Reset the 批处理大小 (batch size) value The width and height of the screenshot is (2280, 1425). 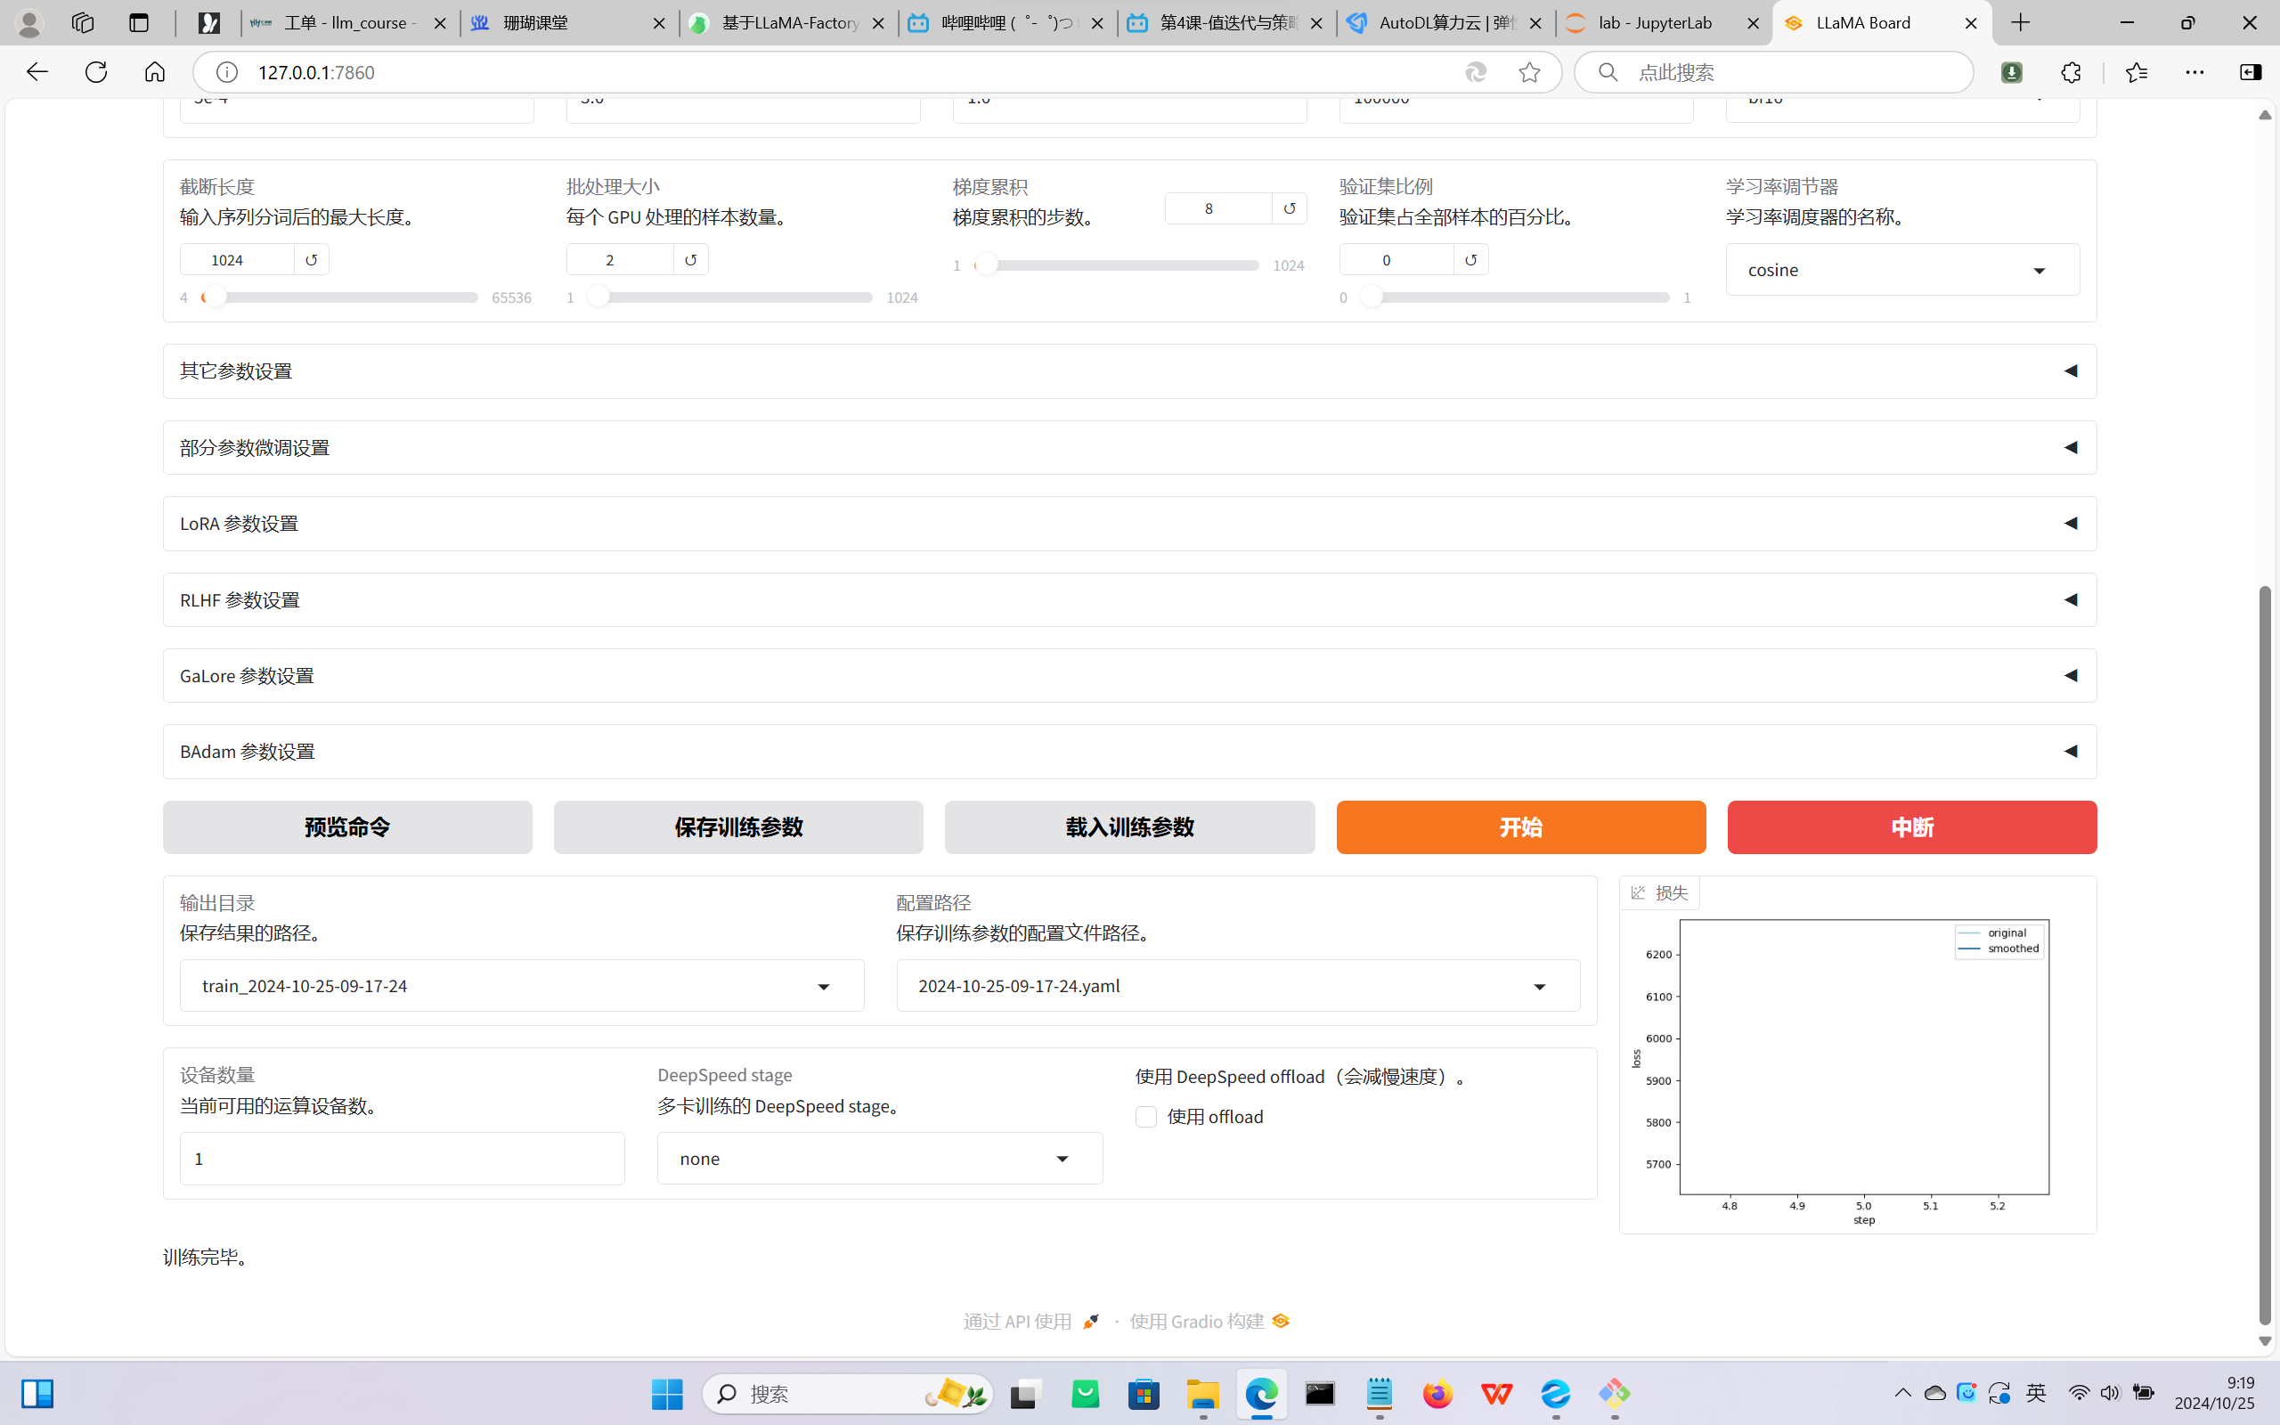coord(690,259)
